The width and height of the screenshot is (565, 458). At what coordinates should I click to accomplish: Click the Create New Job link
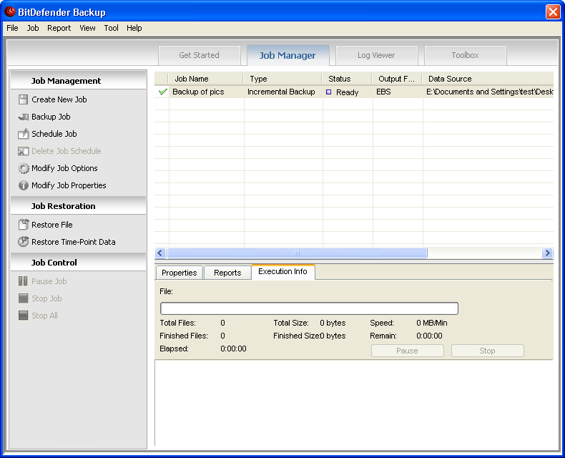coord(59,99)
